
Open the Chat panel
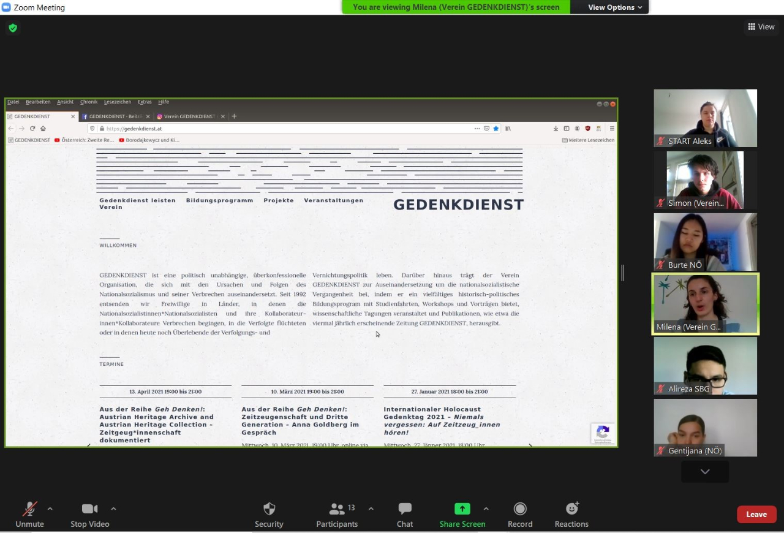point(405,514)
